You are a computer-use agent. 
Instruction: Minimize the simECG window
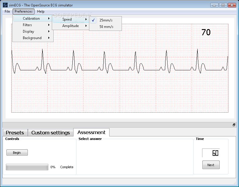click(214, 5)
